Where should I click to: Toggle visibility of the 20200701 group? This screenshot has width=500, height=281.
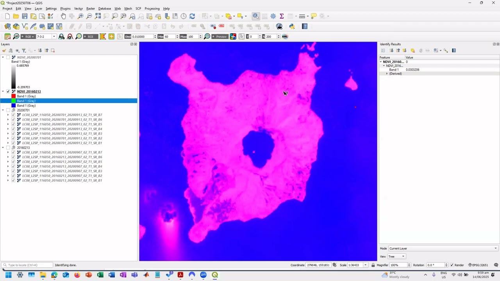coord(8,110)
